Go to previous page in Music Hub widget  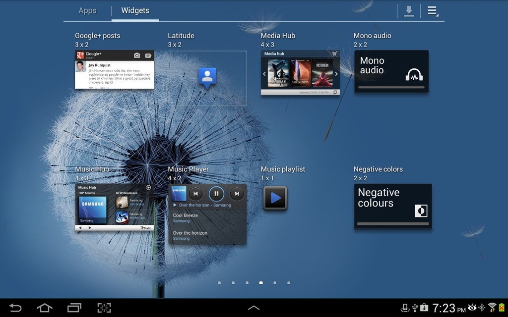pyautogui.click(x=80, y=228)
